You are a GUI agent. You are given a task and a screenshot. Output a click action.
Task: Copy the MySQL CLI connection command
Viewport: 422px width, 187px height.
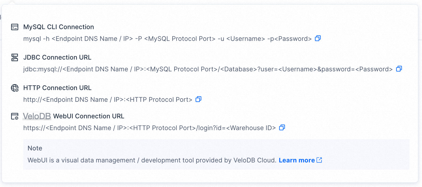tap(318, 38)
